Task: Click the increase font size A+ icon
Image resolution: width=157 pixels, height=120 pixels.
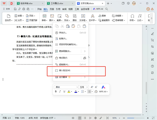Action: [91, 87]
